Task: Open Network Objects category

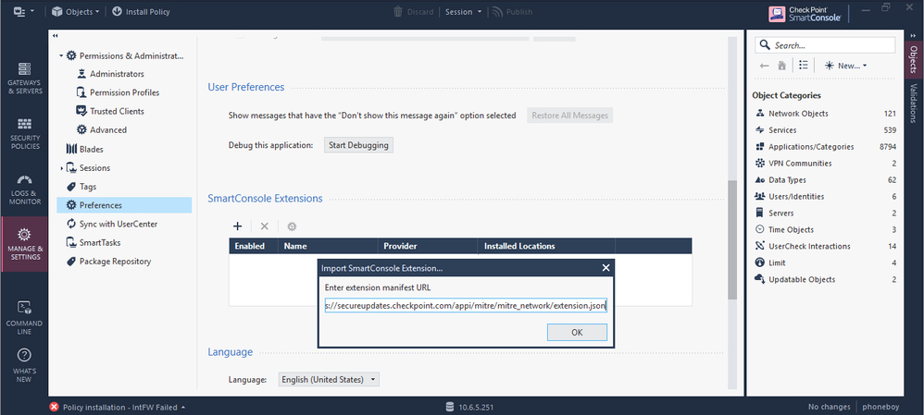Action: 825,114
